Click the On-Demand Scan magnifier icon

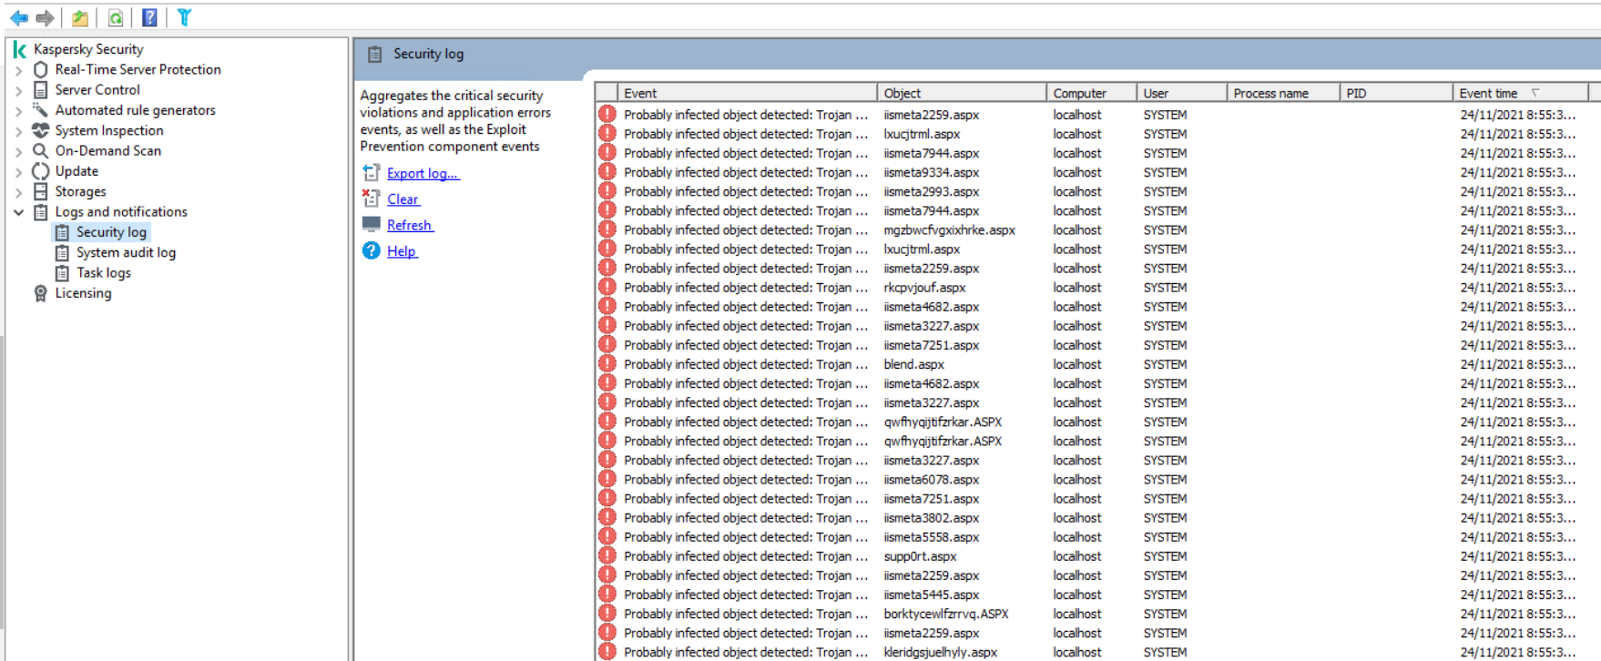click(x=40, y=150)
